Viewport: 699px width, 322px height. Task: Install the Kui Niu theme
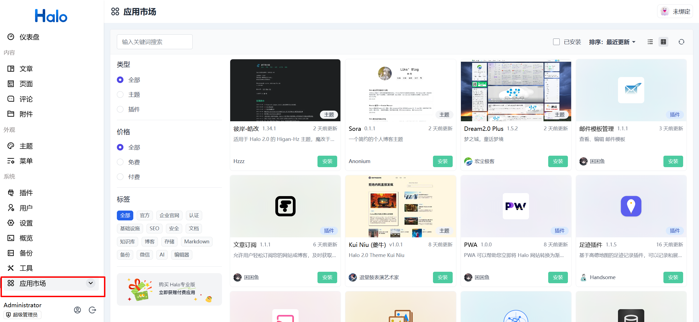point(443,277)
